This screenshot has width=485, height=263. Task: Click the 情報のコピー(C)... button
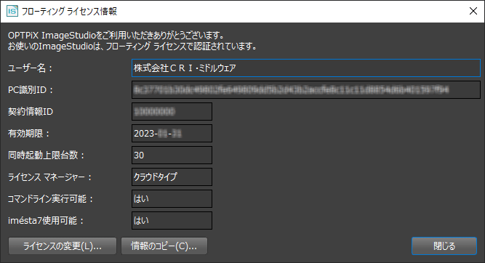[x=164, y=246]
